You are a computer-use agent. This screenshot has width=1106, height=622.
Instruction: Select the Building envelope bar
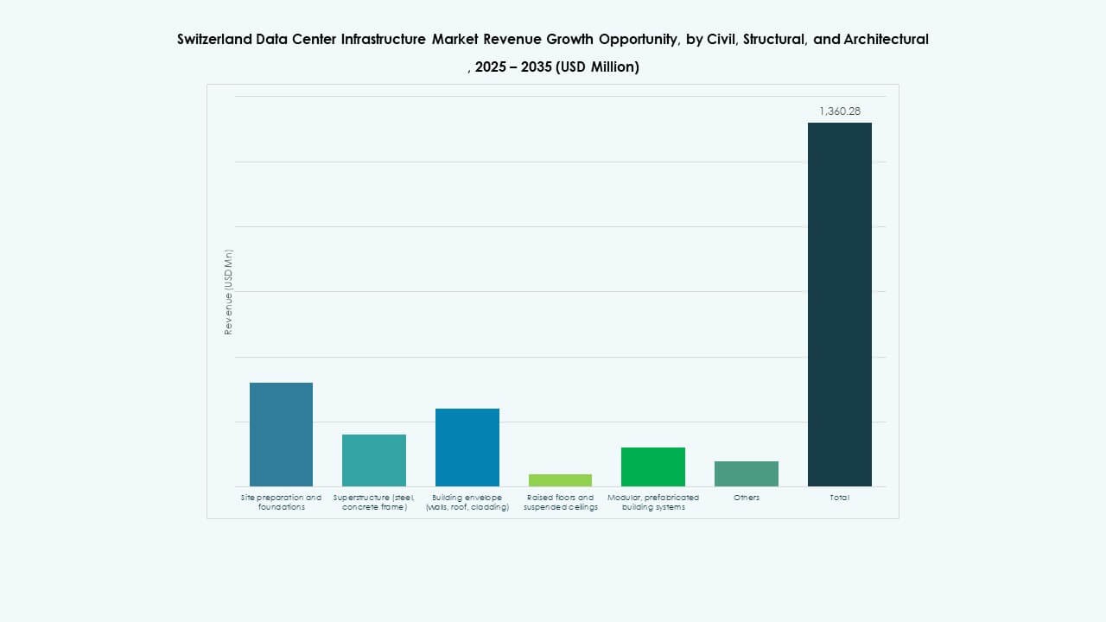[467, 447]
